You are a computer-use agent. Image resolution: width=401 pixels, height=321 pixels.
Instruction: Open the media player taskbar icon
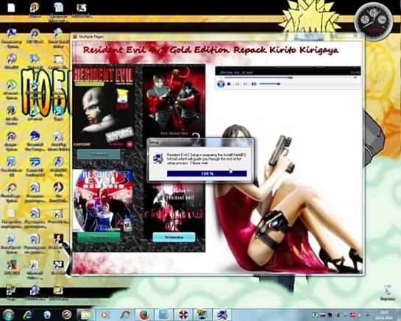click(x=104, y=315)
